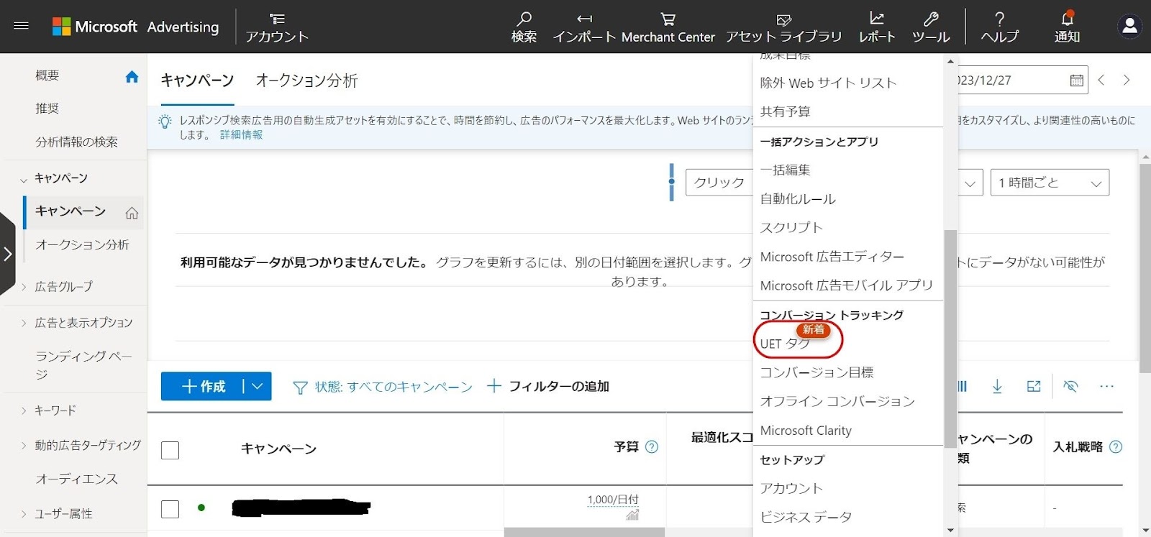Image resolution: width=1151 pixels, height=537 pixels.
Task: Select 自動化ルール menu item
Action: pyautogui.click(x=798, y=199)
